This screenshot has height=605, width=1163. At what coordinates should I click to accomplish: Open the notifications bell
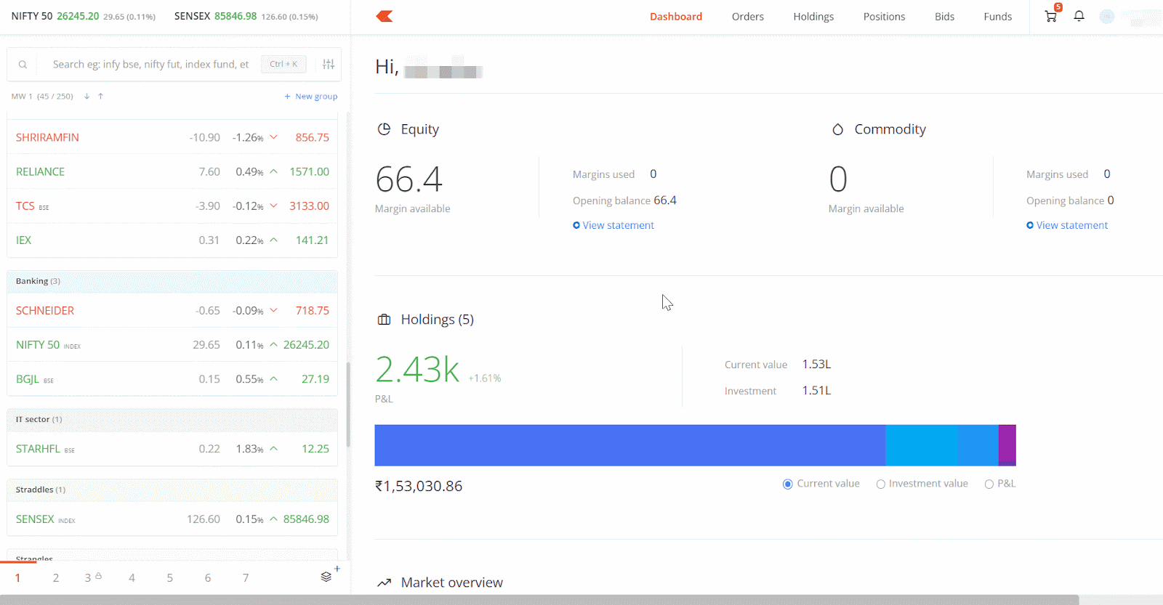[x=1079, y=16]
